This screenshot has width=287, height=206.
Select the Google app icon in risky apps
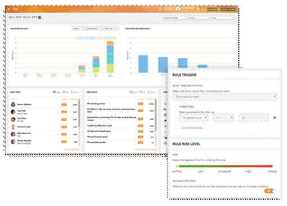(x=165, y=104)
